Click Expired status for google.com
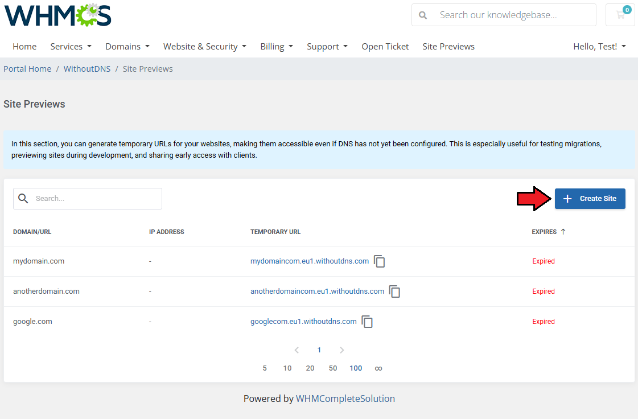Screen dimensions: 638x419 point(544,321)
